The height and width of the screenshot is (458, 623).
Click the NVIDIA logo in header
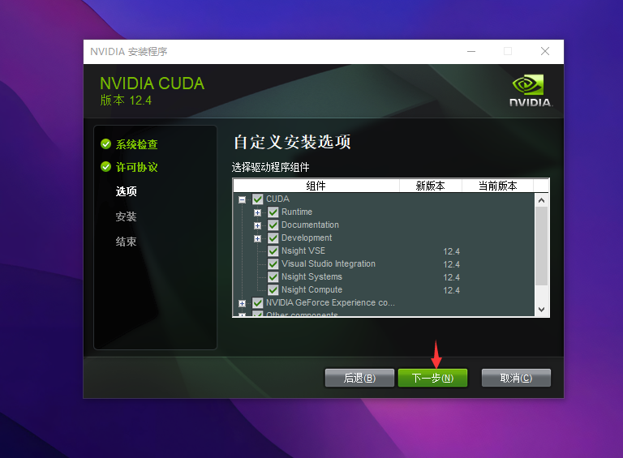(530, 91)
